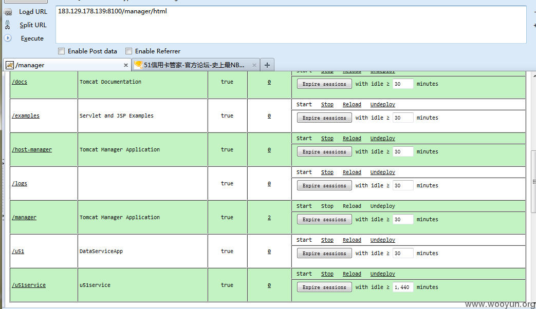The height and width of the screenshot is (309, 536).
Task: Close the 51信用卡管家 tab
Action: point(254,65)
